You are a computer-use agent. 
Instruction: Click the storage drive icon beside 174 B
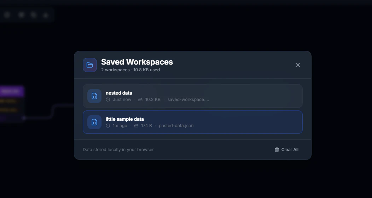pyautogui.click(x=136, y=126)
